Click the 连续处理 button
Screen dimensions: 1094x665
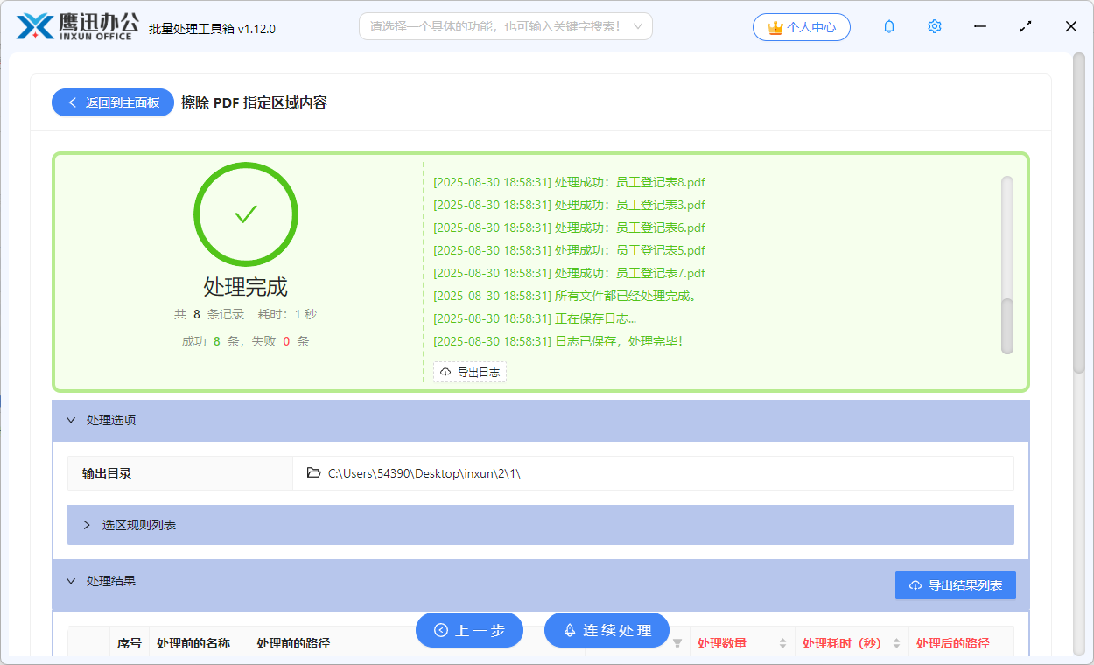(607, 629)
